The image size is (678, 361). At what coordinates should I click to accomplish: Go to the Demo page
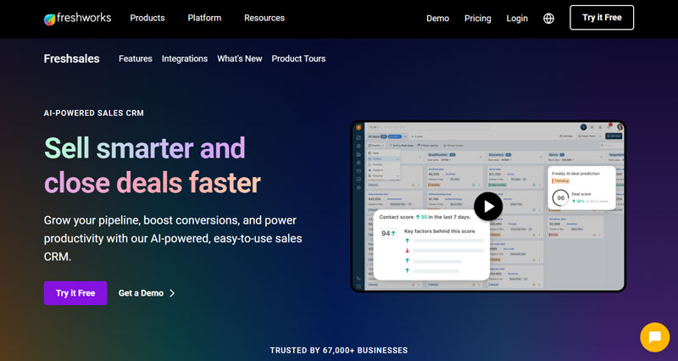[x=437, y=18]
